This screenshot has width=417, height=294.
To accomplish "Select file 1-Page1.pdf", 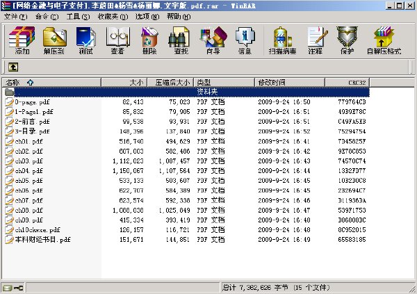I will (34, 112).
